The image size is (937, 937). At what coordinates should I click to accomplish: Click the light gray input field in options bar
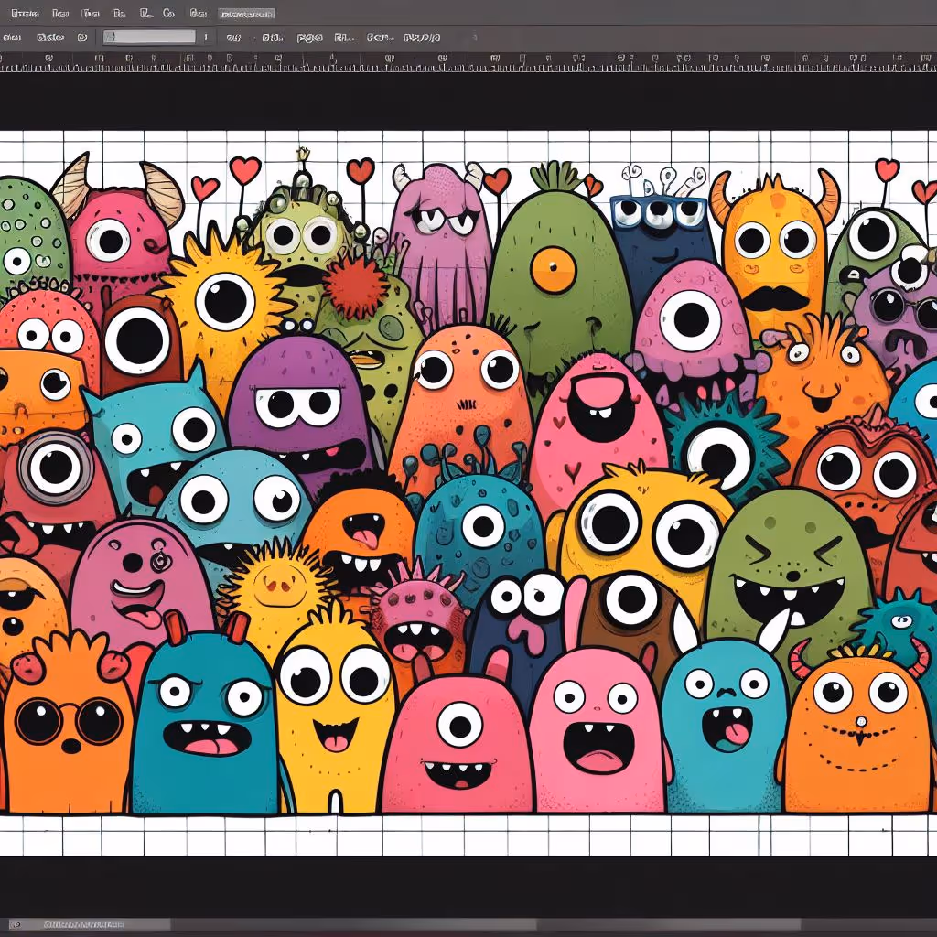pos(150,38)
